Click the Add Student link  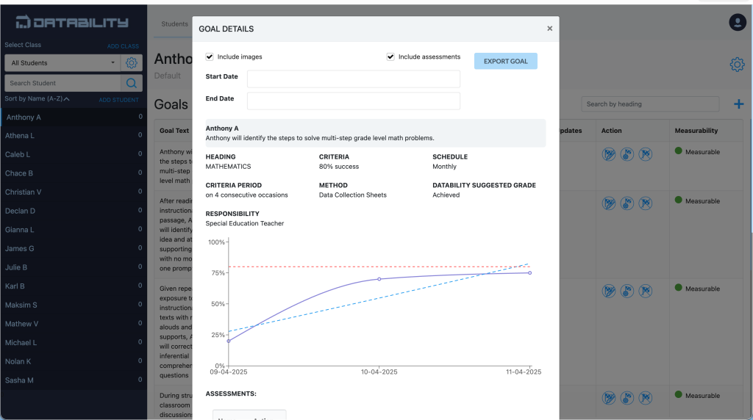coord(118,100)
